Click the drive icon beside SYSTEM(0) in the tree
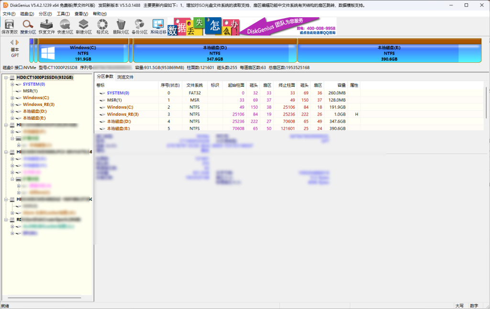This screenshot has width=490, height=309. pos(19,84)
